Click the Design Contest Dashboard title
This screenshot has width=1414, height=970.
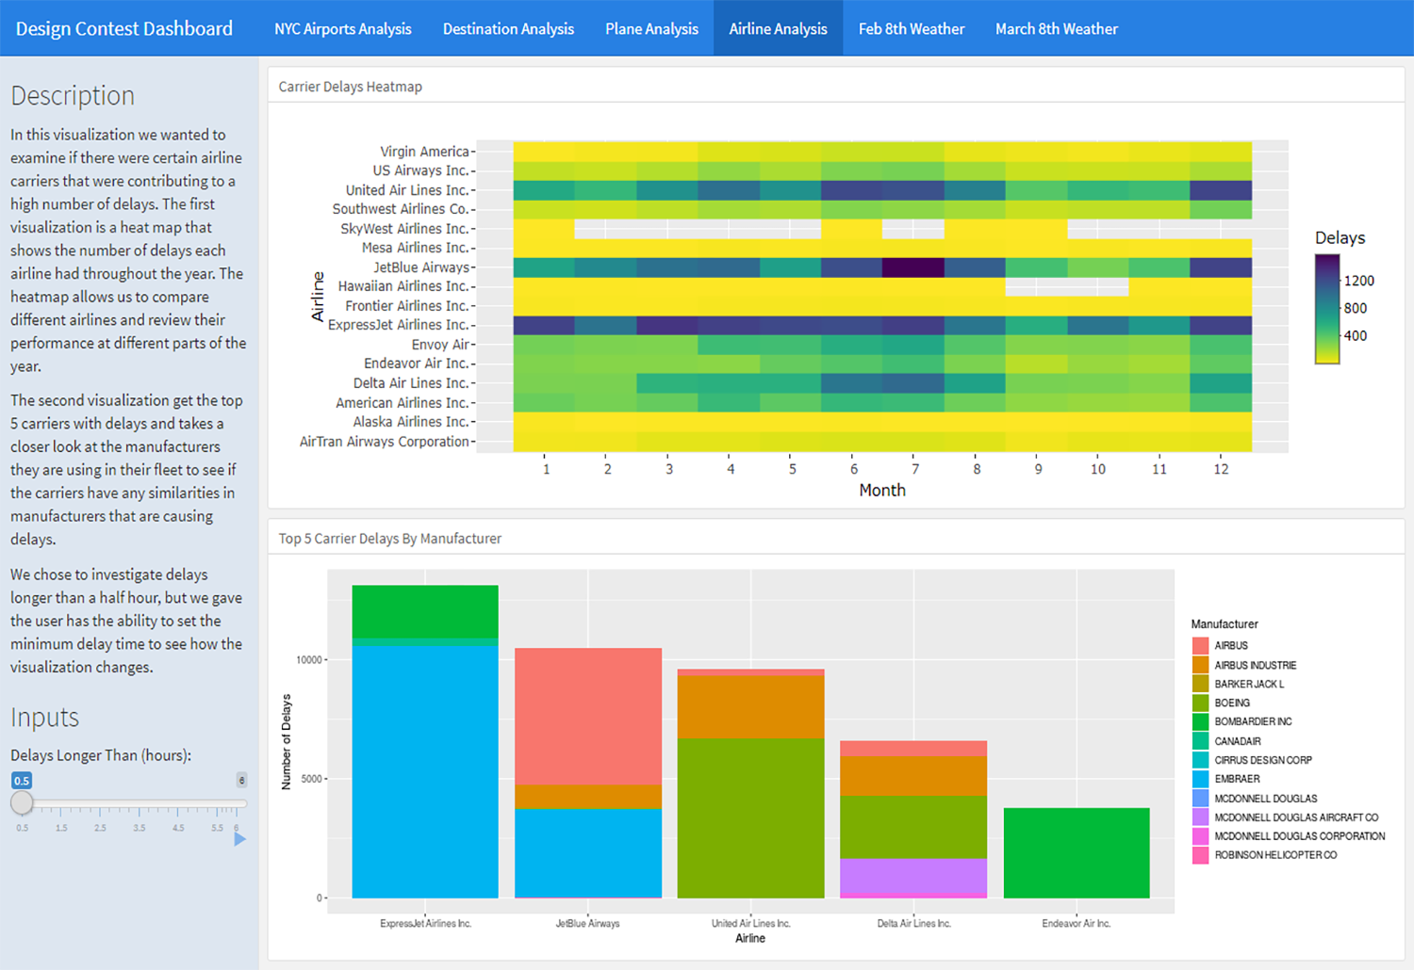click(x=124, y=28)
